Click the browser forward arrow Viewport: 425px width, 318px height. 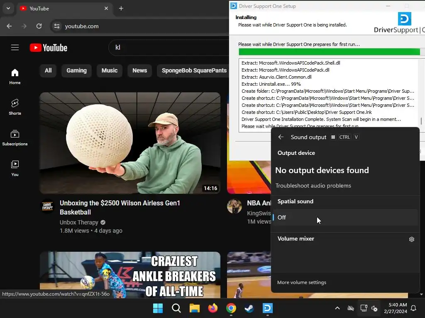24,26
